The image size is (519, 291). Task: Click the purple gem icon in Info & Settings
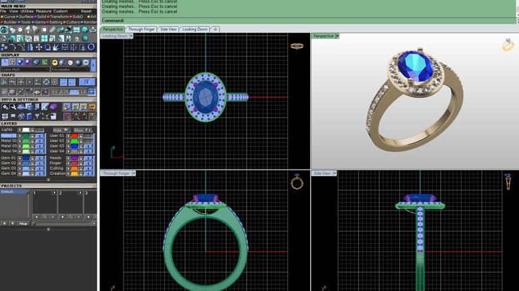(53, 107)
